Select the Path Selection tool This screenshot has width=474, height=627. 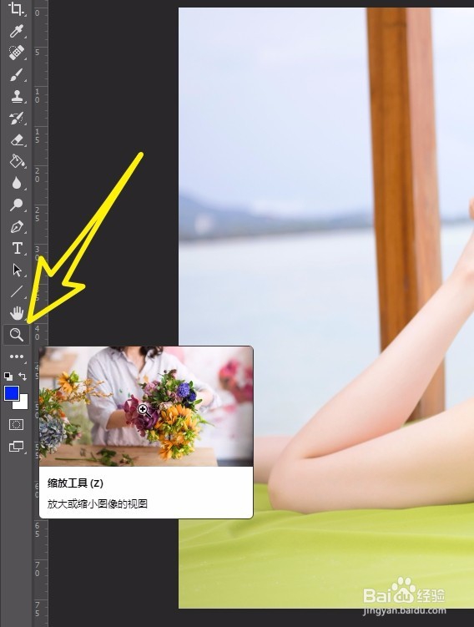coord(17,270)
